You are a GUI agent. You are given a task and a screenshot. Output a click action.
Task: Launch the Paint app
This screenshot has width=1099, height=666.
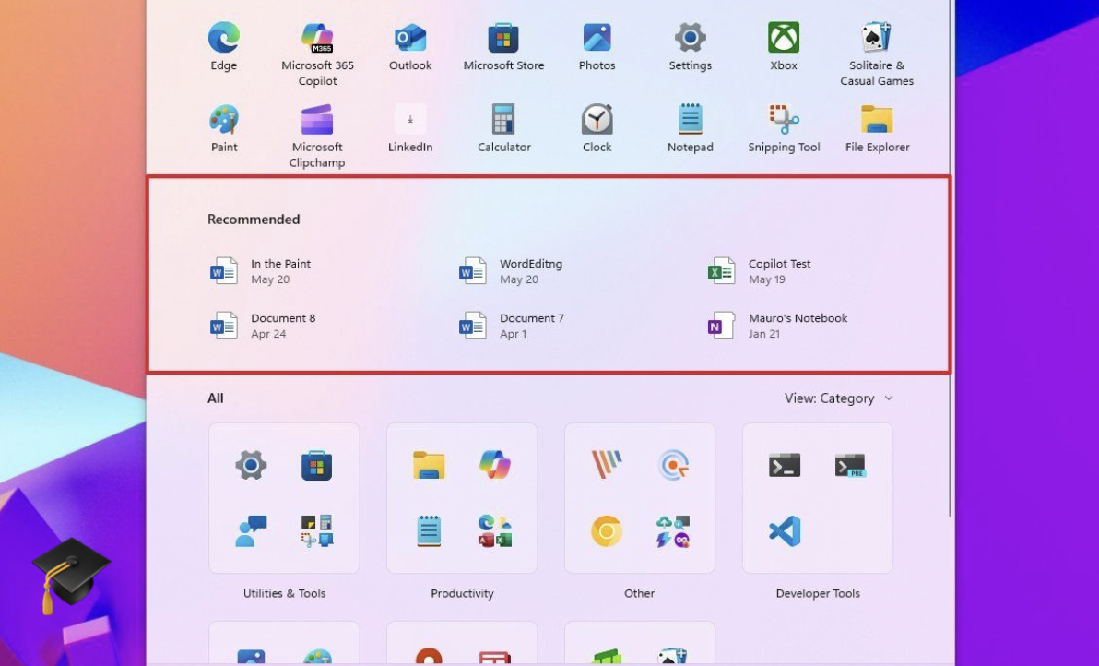coord(224,128)
